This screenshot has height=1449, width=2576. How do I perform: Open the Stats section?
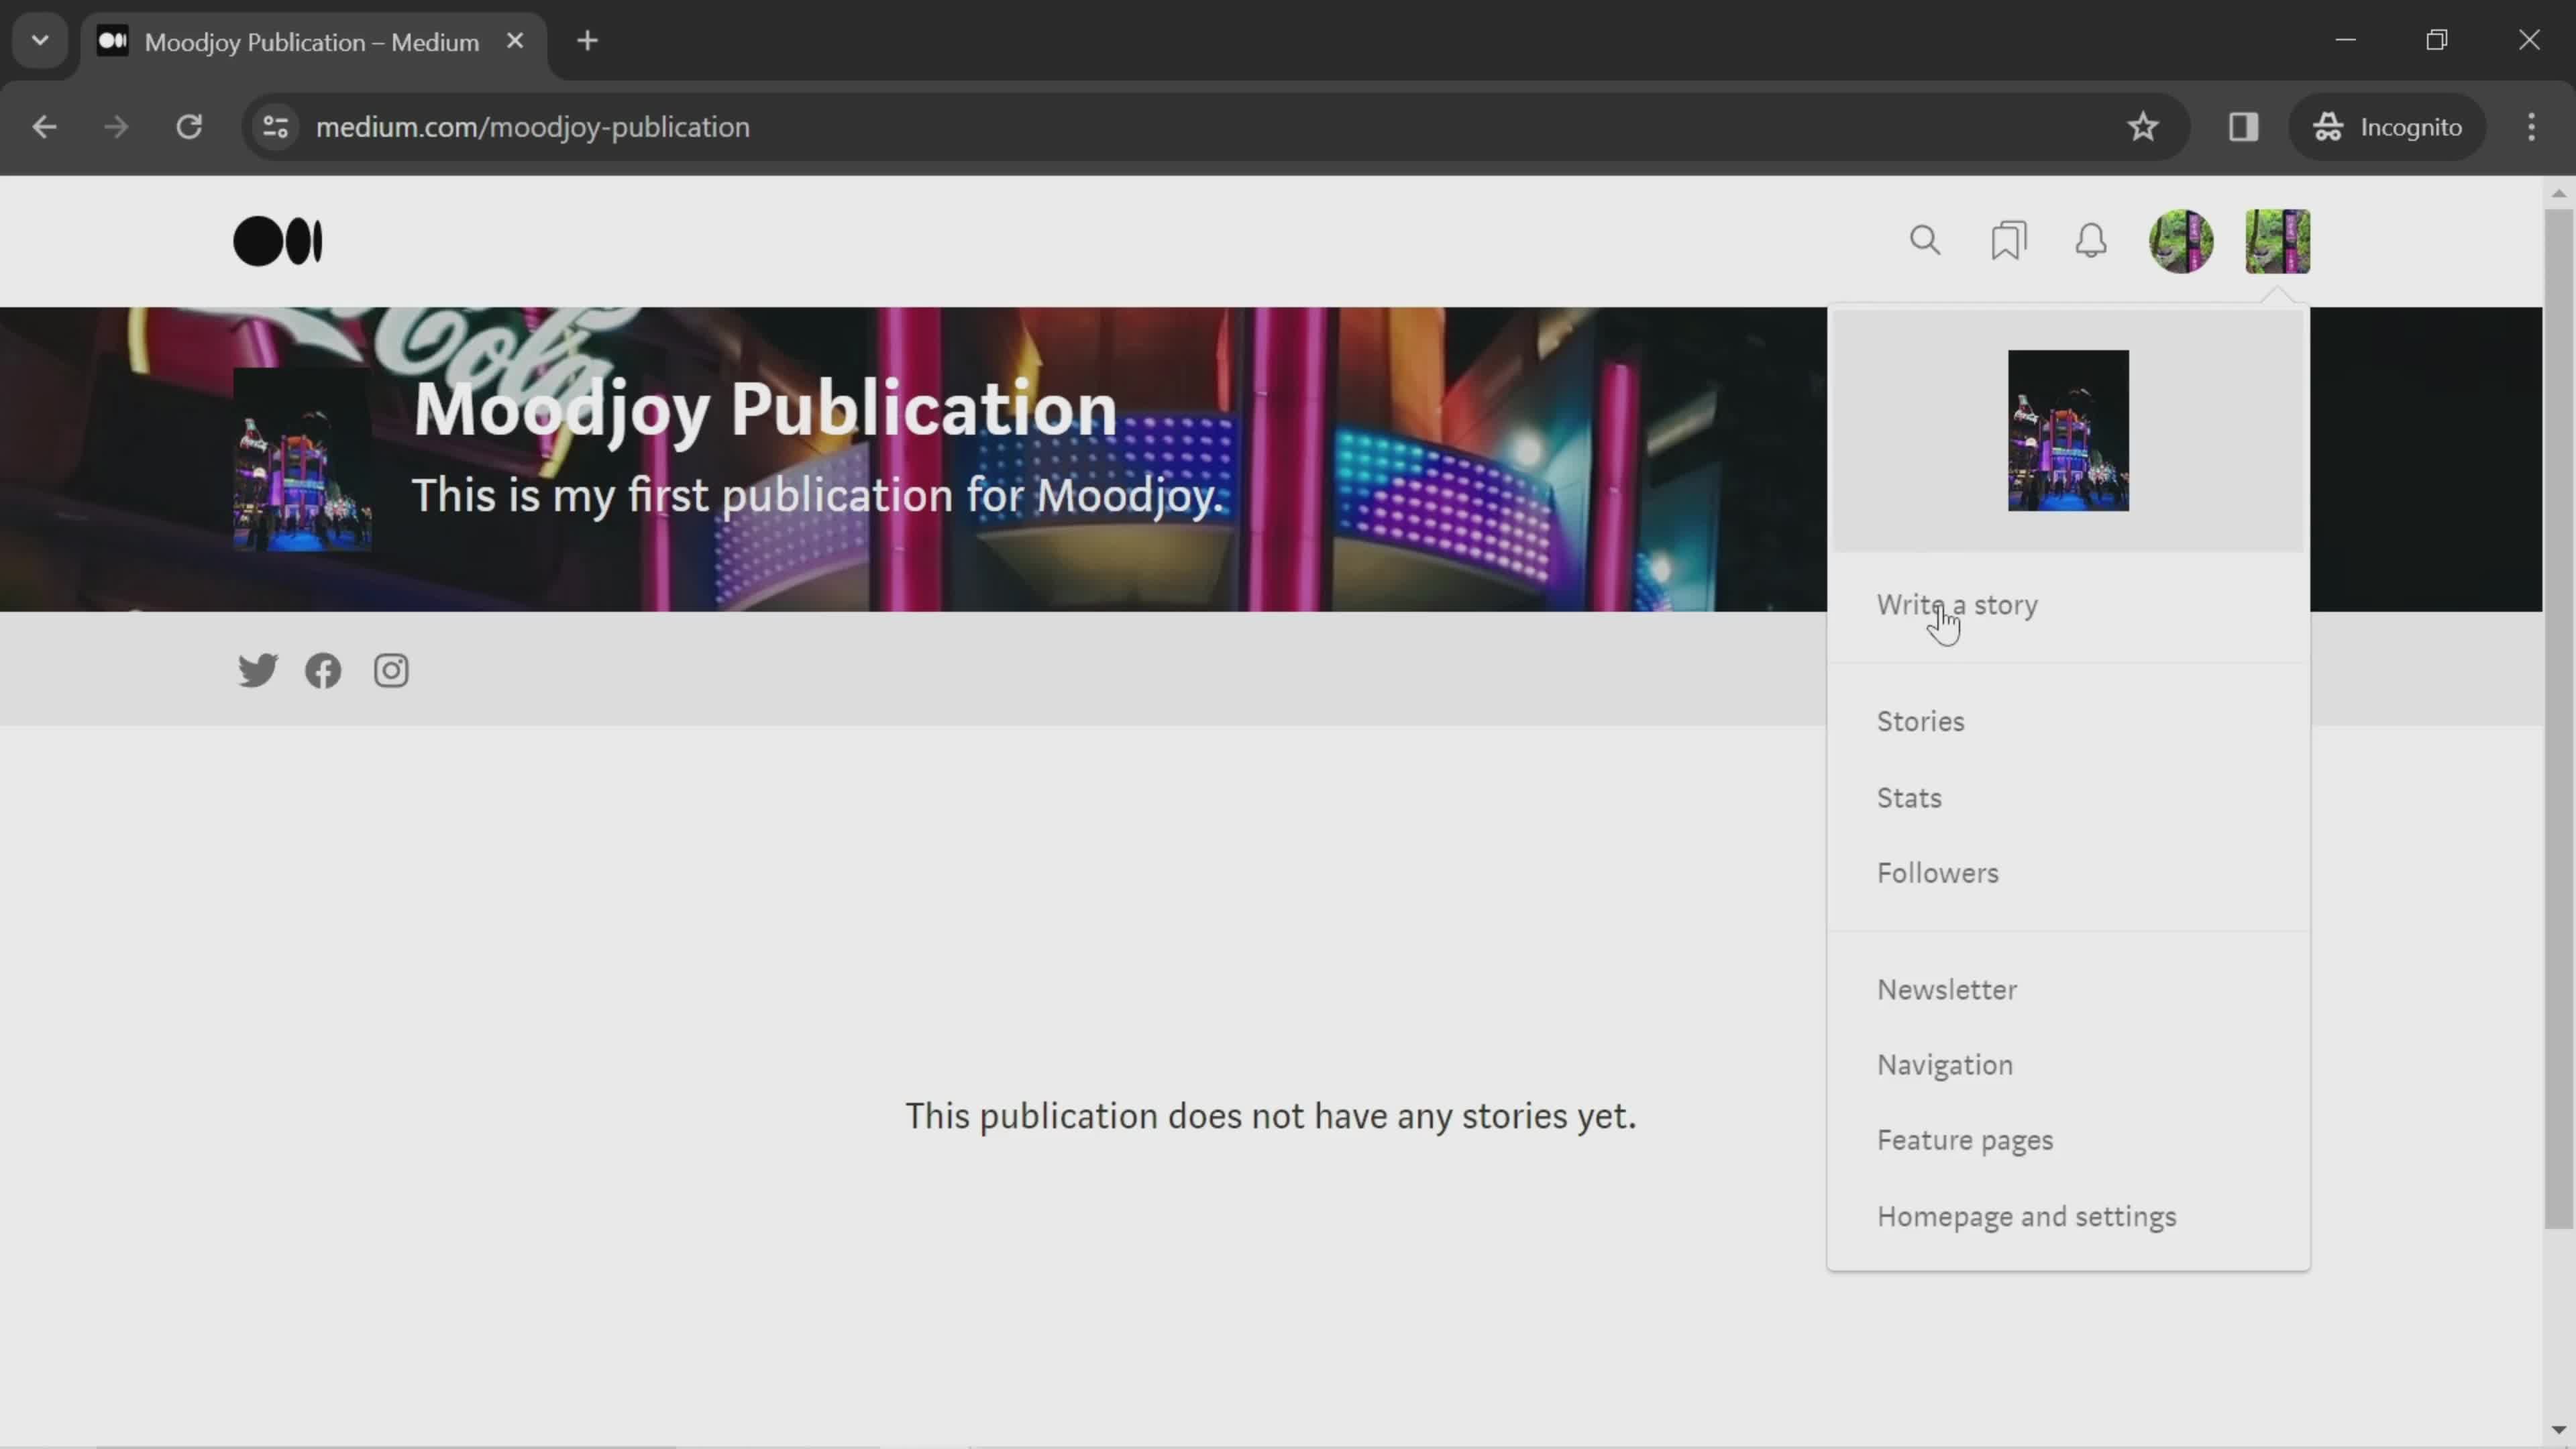click(x=1909, y=796)
